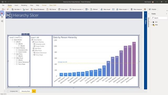
Task: Click the New measure calculator icon
Action: click(132, 9)
